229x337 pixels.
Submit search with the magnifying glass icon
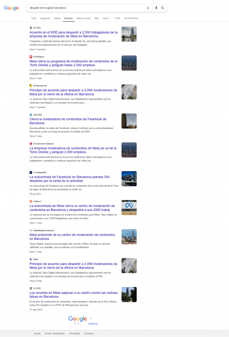click(x=163, y=8)
